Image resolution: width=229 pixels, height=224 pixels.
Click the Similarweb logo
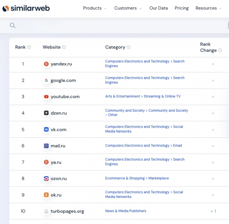coord(26,8)
